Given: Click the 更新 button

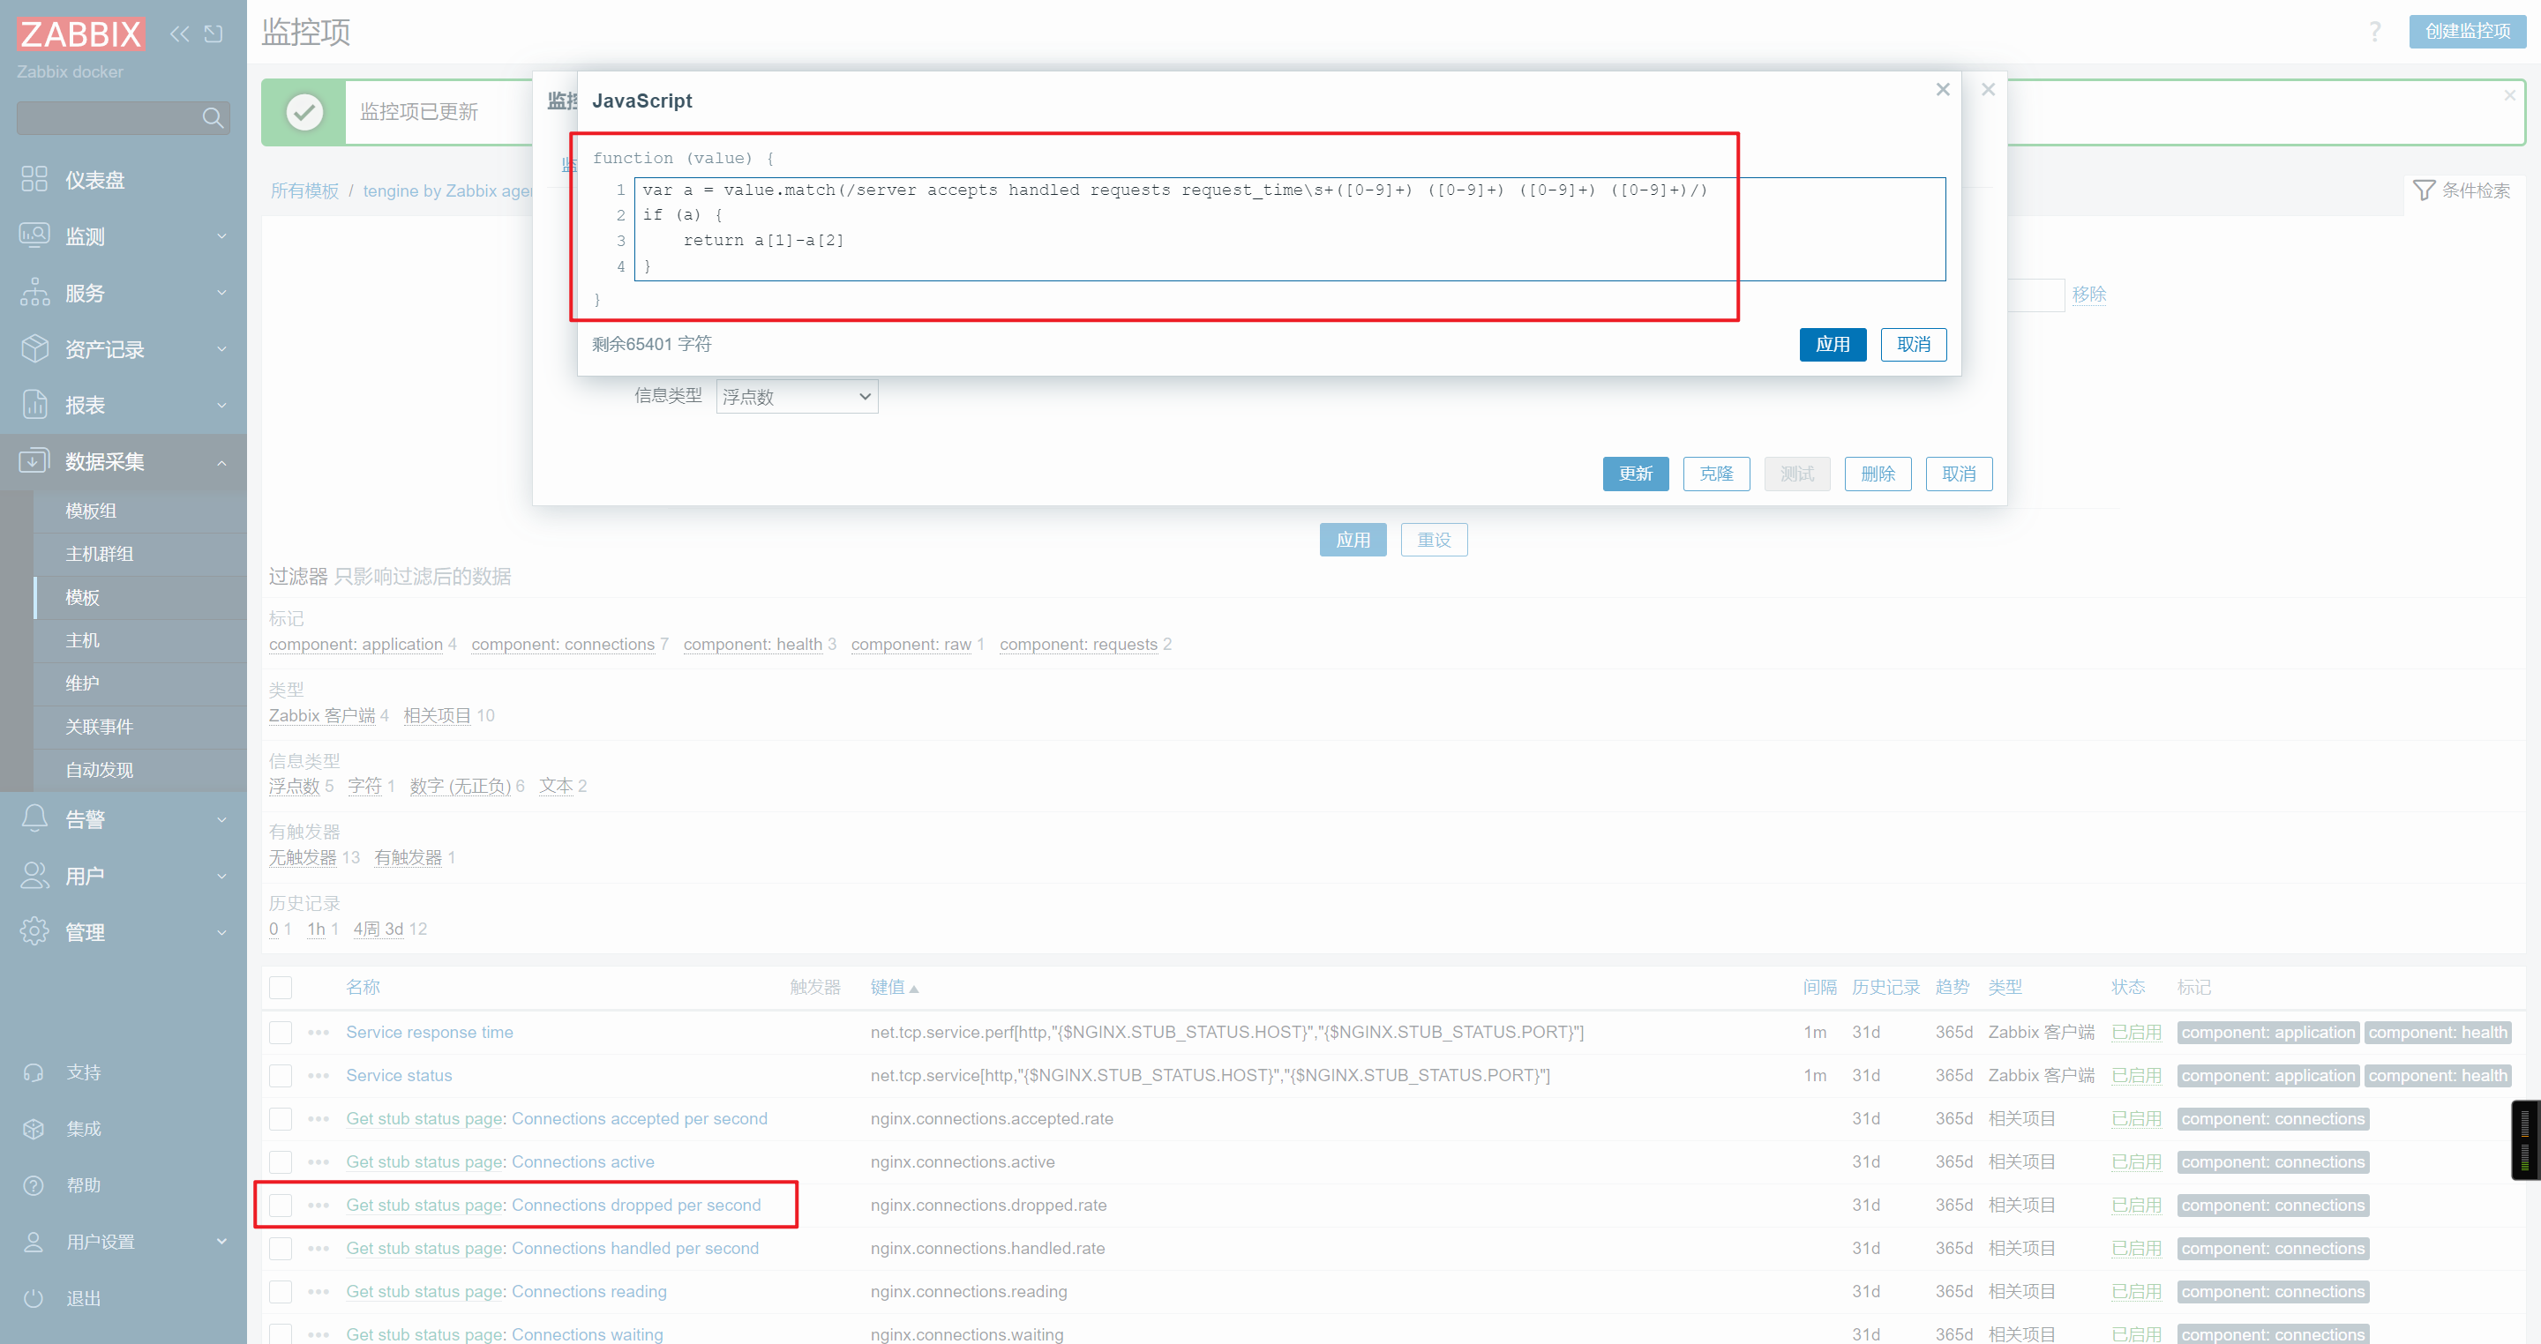Looking at the screenshot, I should 1636,474.
